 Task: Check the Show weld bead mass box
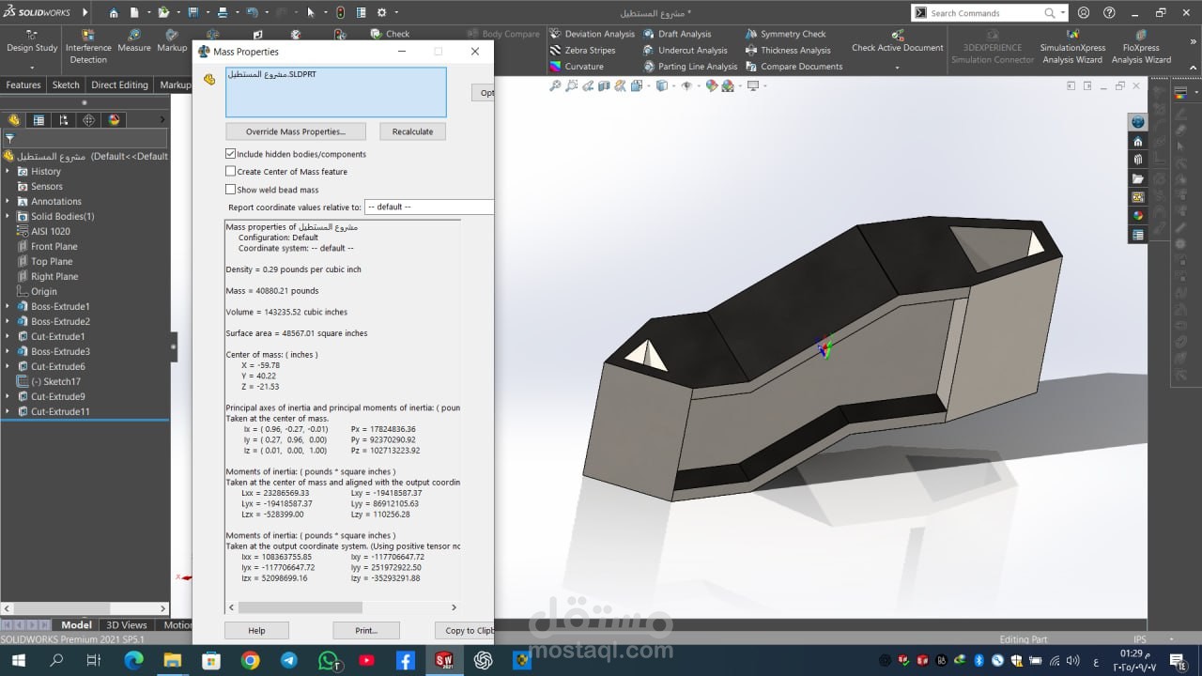(x=231, y=190)
